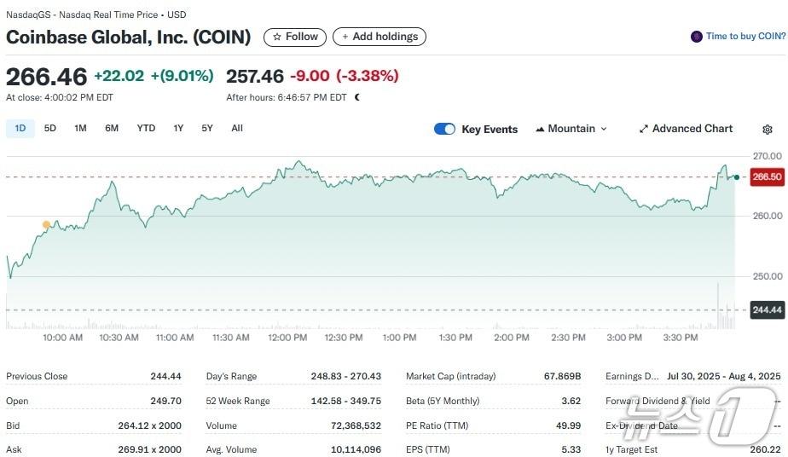This screenshot has height=457, width=788.
Task: Click the Advanced Chart expand icon
Action: pyautogui.click(x=644, y=130)
